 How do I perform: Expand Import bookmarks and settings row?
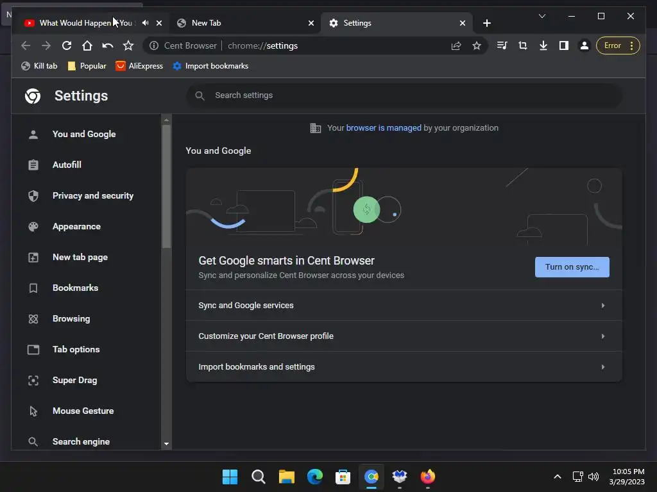pos(404,367)
